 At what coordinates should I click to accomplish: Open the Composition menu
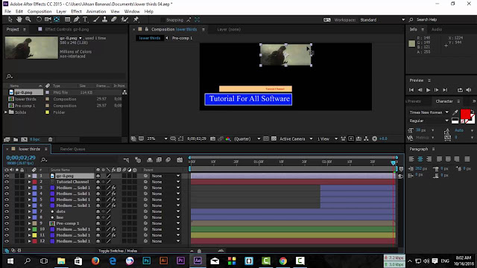40,12
